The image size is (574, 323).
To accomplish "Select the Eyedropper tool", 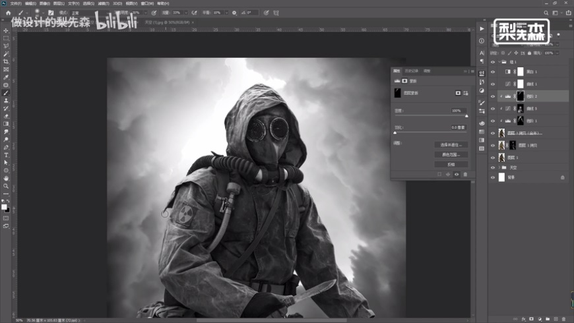I will pyautogui.click(x=6, y=77).
